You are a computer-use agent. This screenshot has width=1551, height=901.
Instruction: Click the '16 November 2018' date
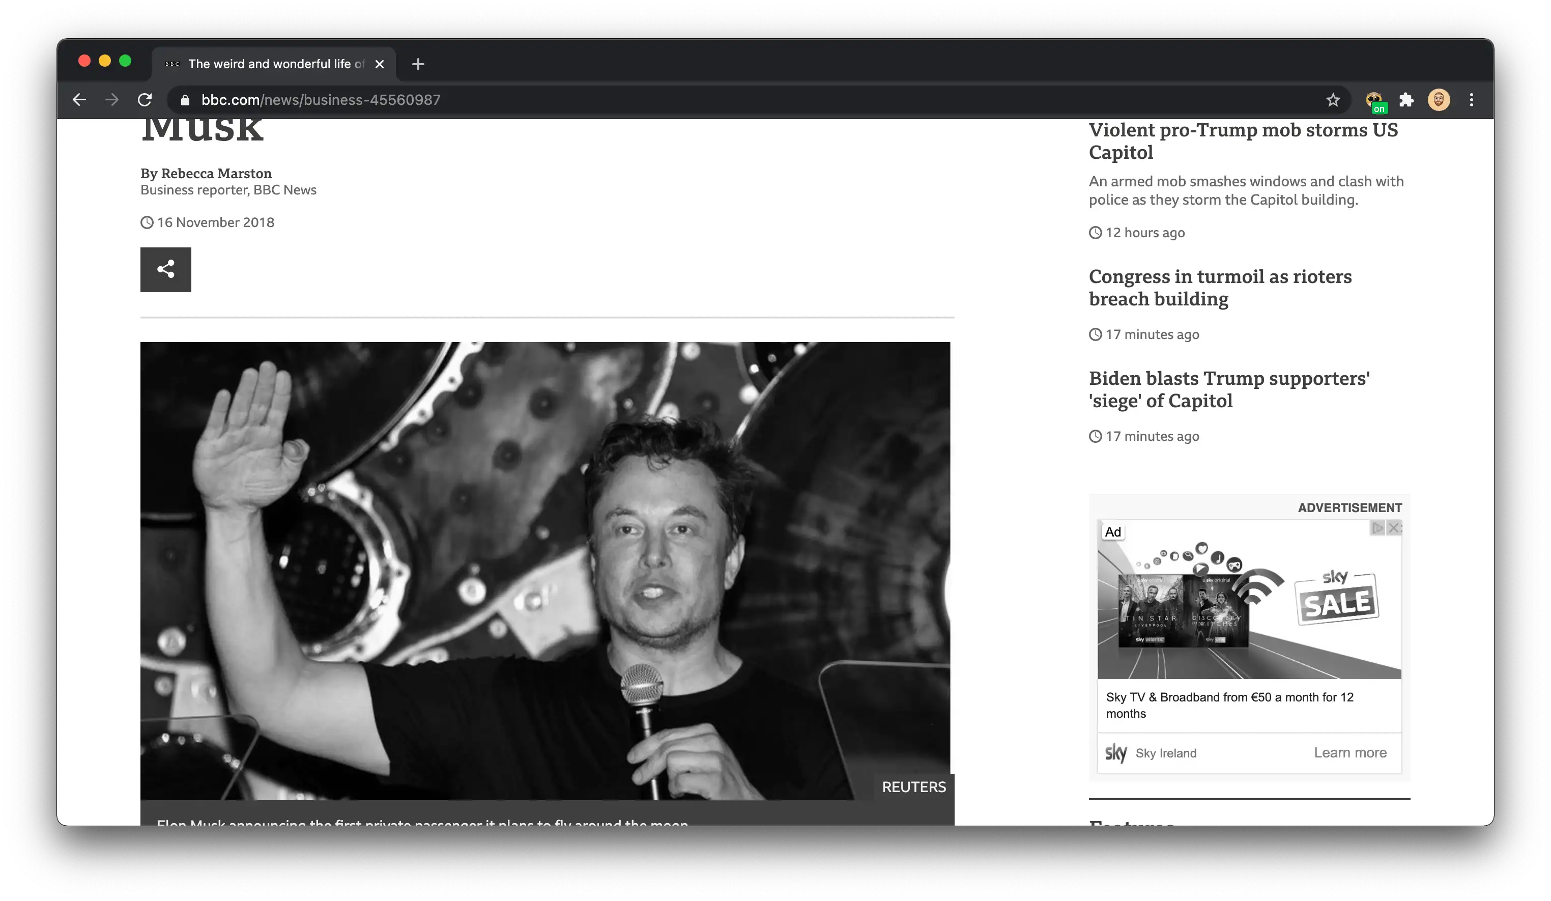215,222
